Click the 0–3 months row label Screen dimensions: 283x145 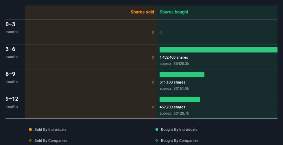coord(12,28)
